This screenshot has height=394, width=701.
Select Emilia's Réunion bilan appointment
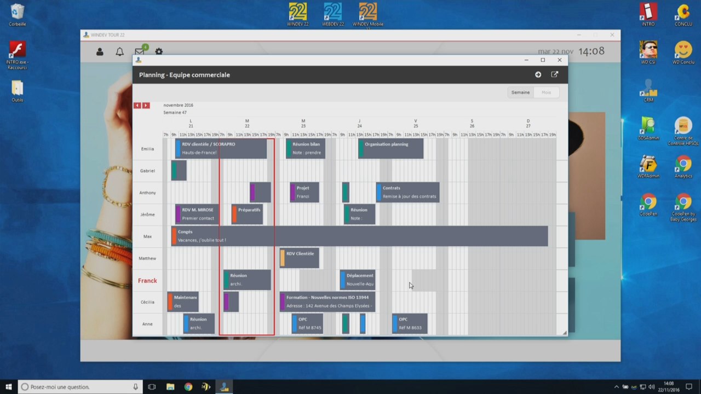click(x=306, y=148)
